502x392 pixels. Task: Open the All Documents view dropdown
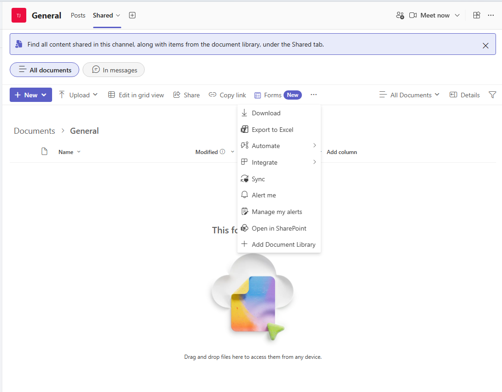(x=409, y=95)
